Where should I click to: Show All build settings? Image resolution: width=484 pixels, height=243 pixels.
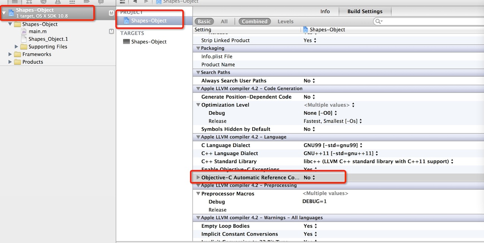pyautogui.click(x=224, y=22)
